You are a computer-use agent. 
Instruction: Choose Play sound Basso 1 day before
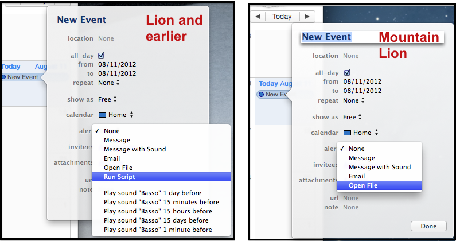click(x=161, y=193)
